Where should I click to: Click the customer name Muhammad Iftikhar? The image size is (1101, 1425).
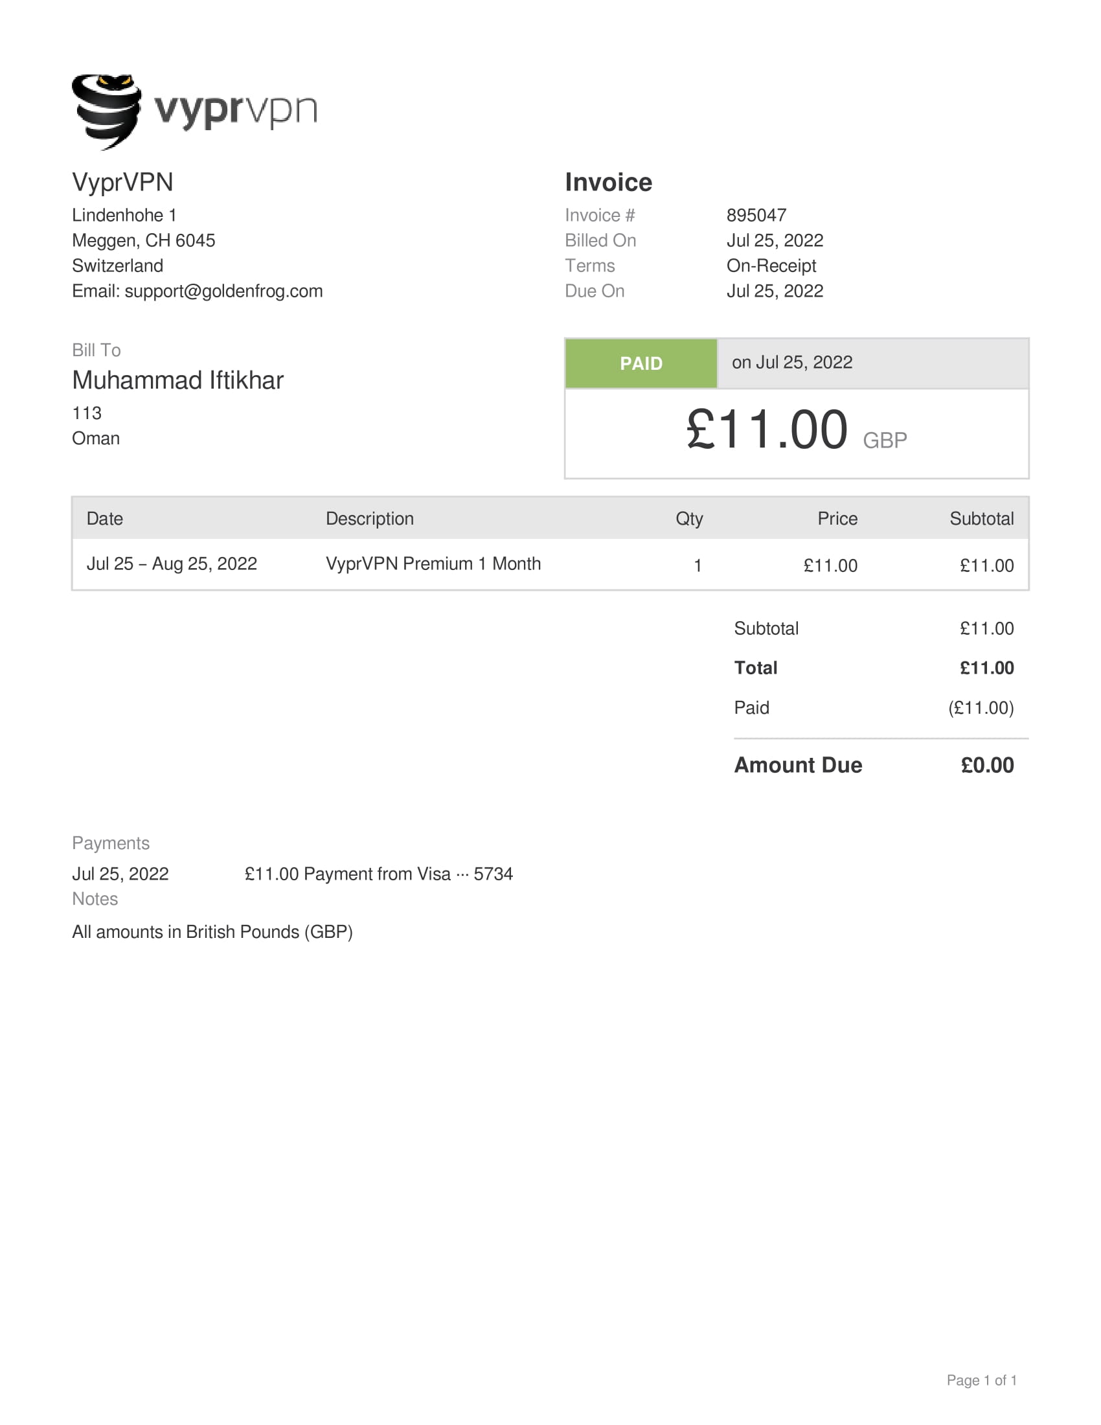click(x=177, y=380)
